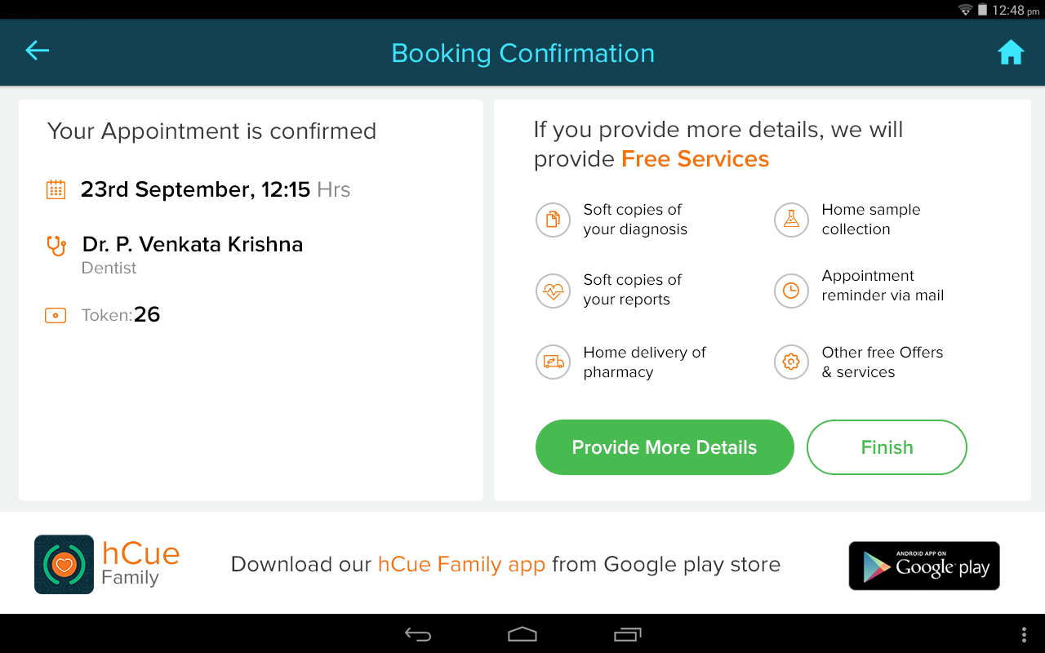
Task: Select the soft copies of reports icon
Action: coord(553,290)
